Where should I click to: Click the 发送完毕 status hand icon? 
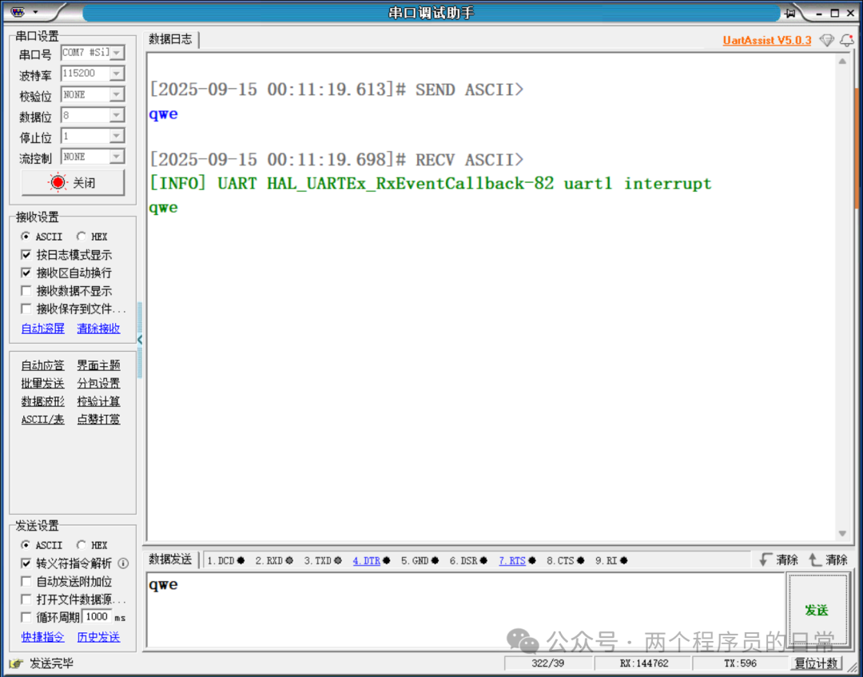(17, 663)
